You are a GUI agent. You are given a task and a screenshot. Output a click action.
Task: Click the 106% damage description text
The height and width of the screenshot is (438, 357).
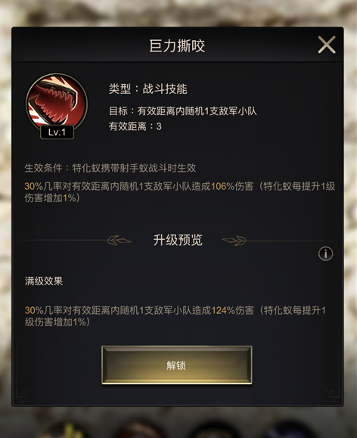tap(179, 192)
